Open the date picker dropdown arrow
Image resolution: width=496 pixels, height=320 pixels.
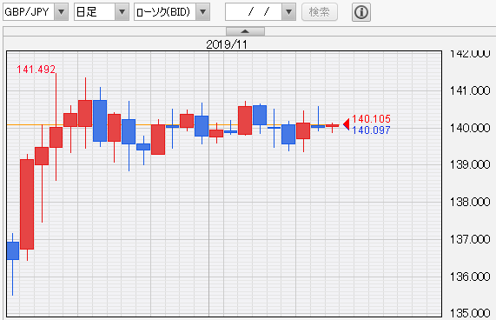pos(288,12)
